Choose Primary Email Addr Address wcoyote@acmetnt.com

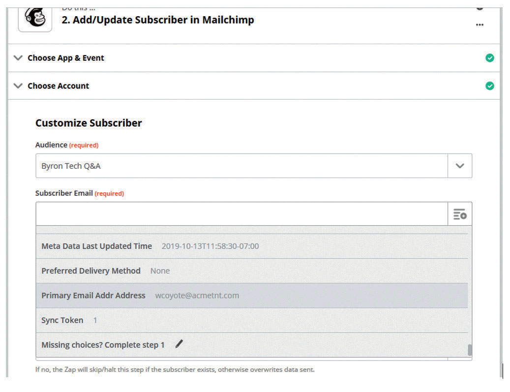tap(140, 295)
